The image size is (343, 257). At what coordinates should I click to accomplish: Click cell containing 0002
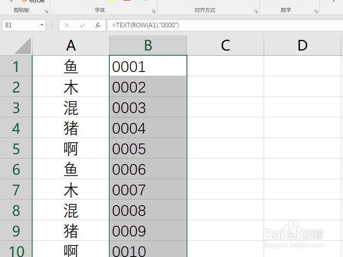(148, 87)
